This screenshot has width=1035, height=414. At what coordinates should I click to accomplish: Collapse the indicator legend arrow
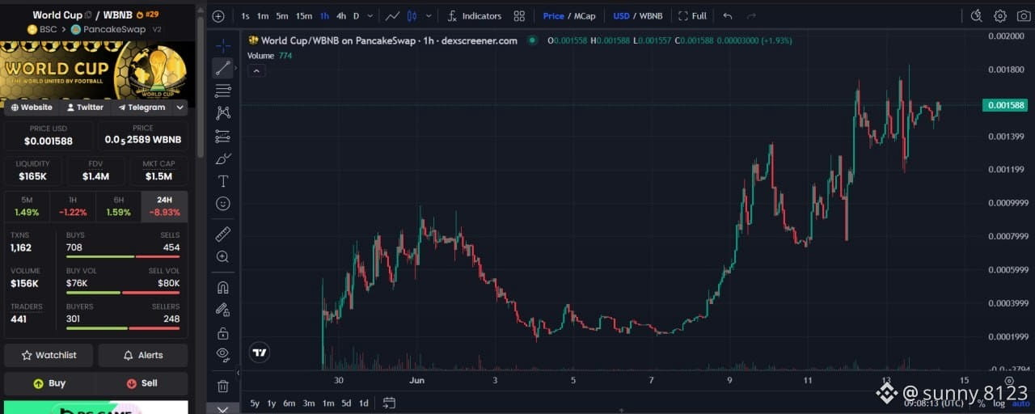point(256,71)
